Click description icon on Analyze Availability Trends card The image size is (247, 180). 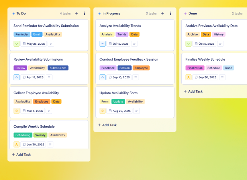[135, 44]
